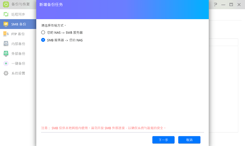Select the green 外部备份 drive icon

point(6,54)
